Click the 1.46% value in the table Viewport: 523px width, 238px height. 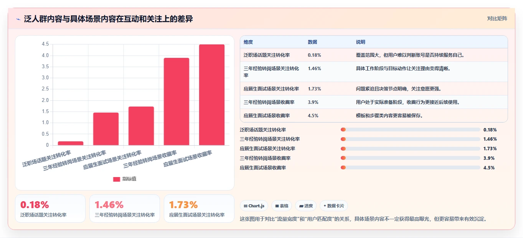pyautogui.click(x=314, y=69)
